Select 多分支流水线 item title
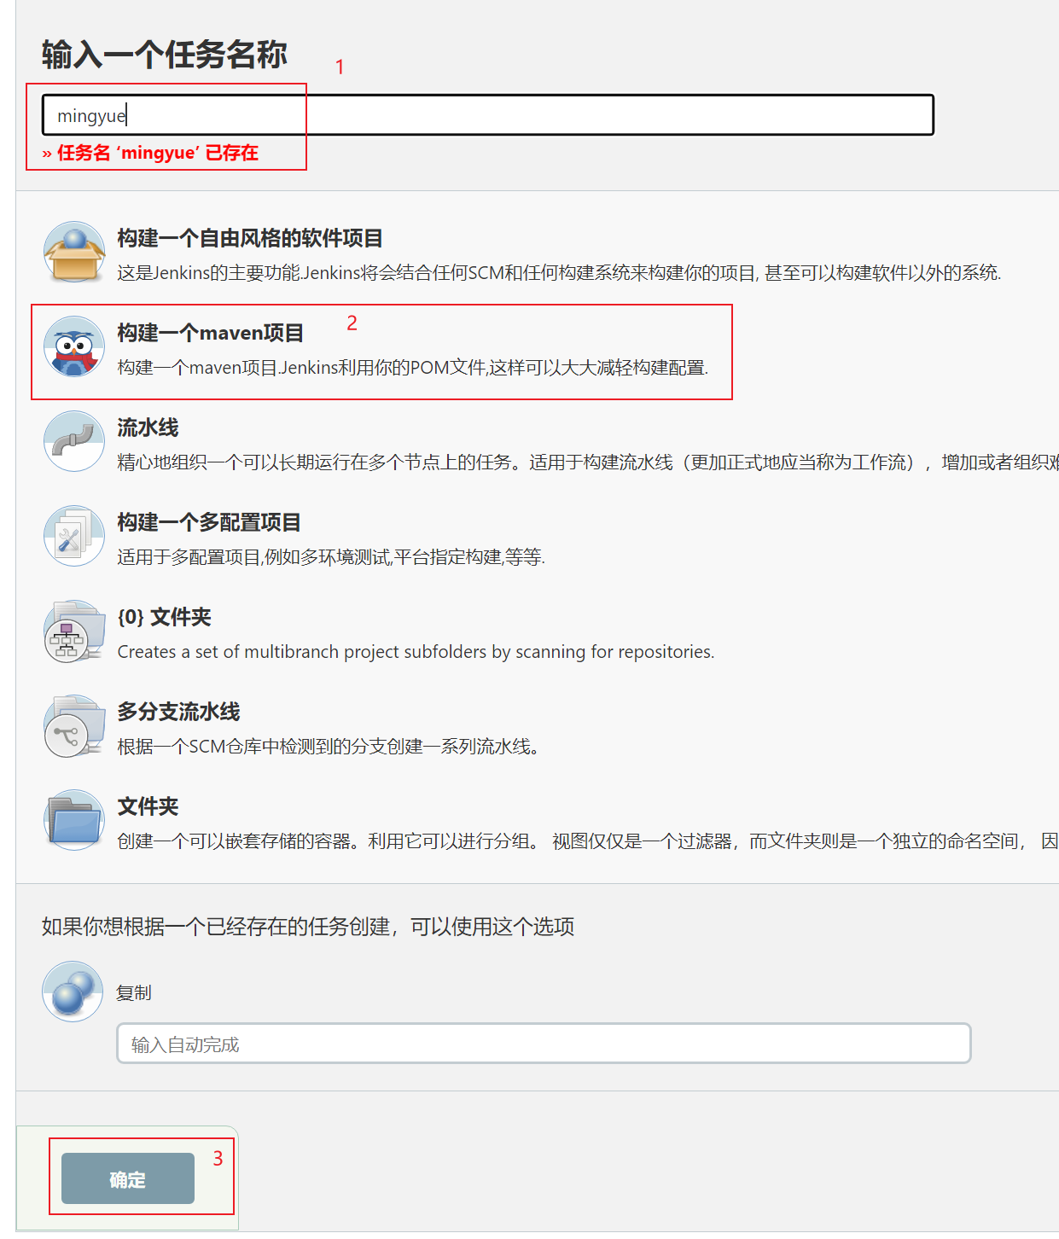The image size is (1059, 1239). tap(178, 712)
